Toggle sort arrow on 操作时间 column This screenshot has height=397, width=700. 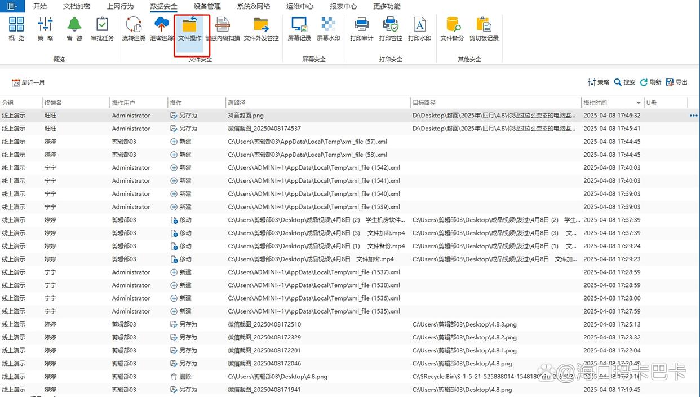pos(639,103)
